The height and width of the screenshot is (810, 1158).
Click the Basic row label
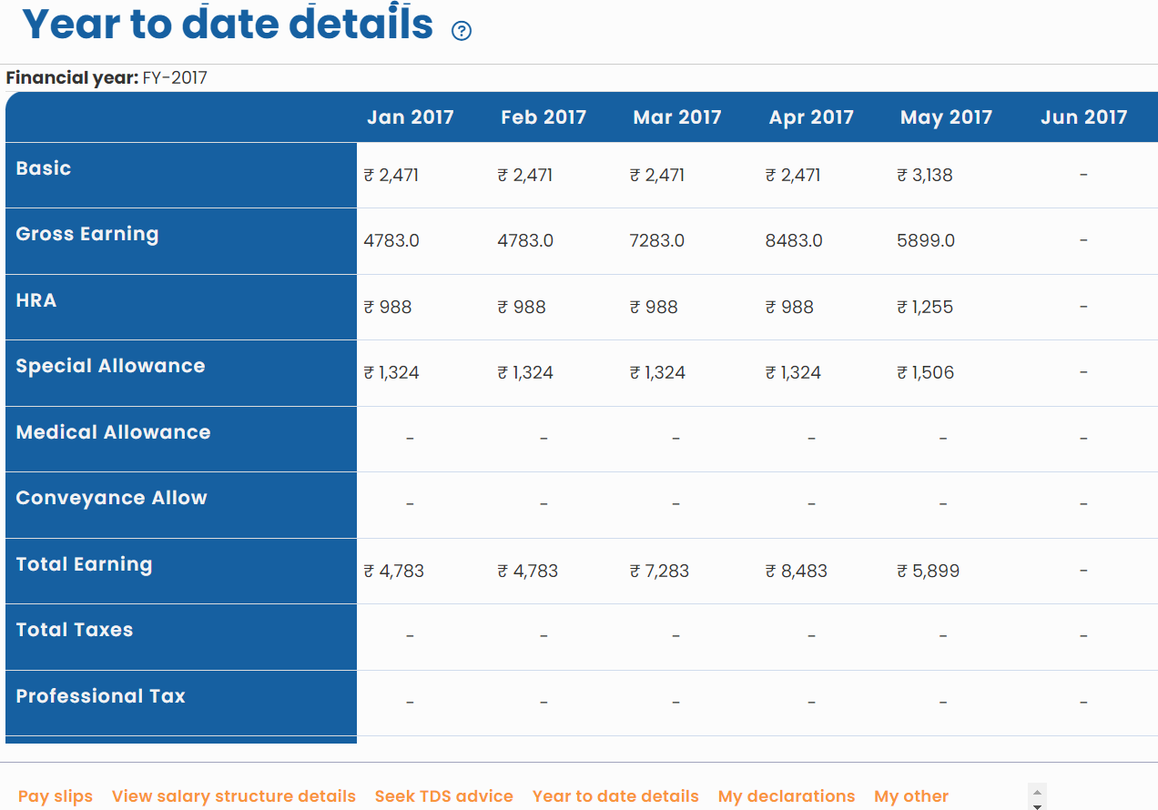44,168
